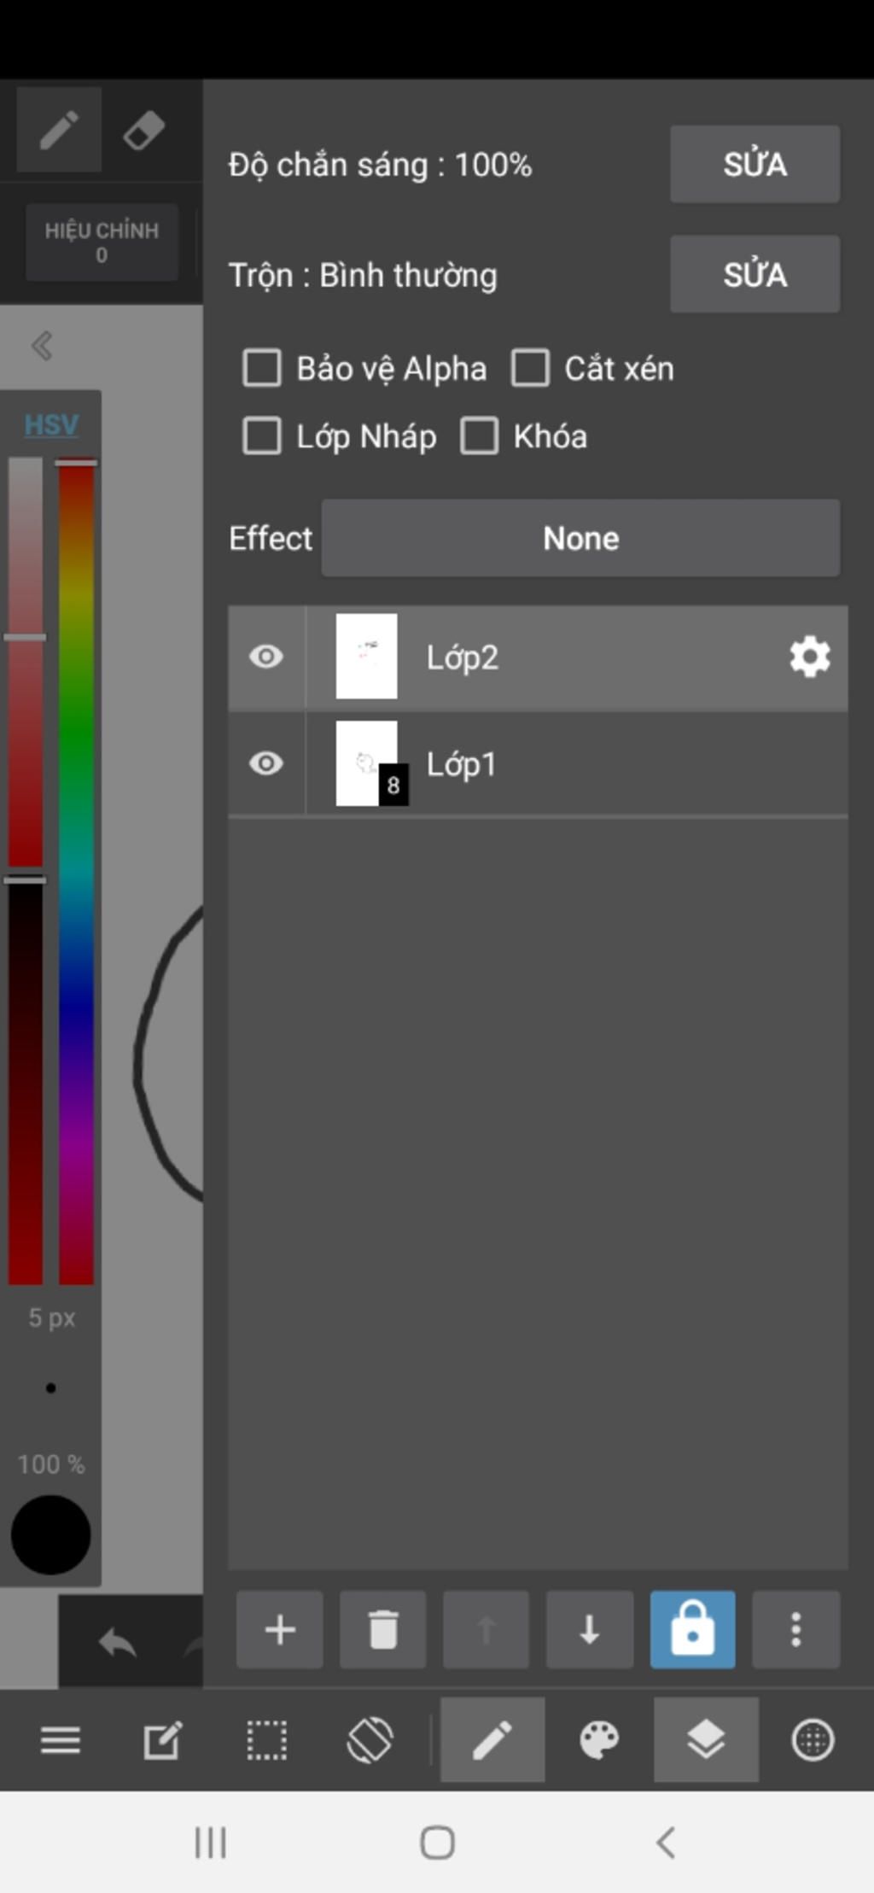The image size is (874, 1893).
Task: Click the rainbow hue slider bar
Action: [x=76, y=871]
